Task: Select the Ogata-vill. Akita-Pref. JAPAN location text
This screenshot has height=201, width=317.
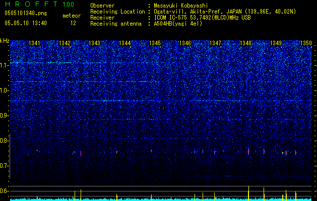Action: tap(225, 12)
